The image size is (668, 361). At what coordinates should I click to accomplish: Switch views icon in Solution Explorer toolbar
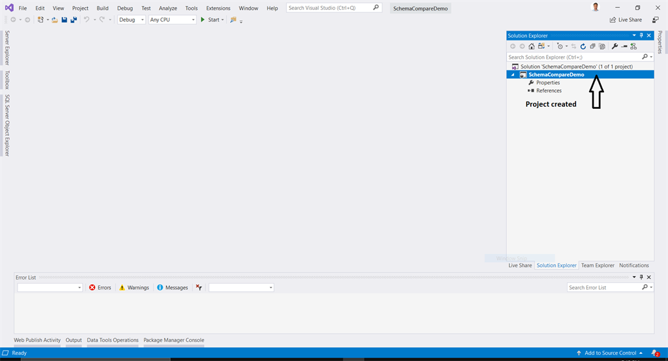pos(541,46)
